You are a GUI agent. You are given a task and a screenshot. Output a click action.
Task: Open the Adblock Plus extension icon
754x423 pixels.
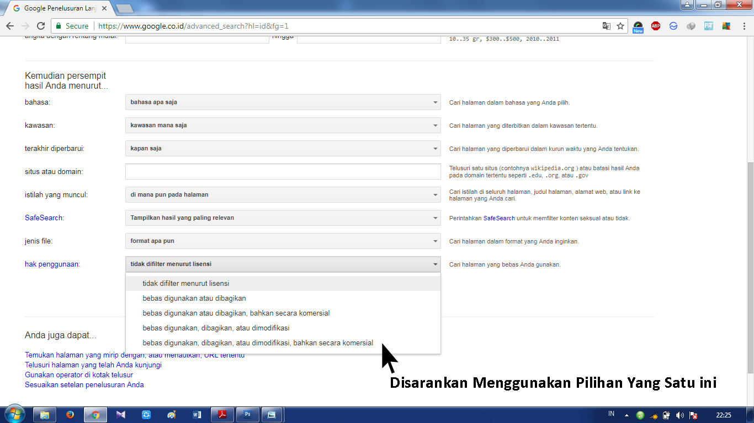coord(656,26)
